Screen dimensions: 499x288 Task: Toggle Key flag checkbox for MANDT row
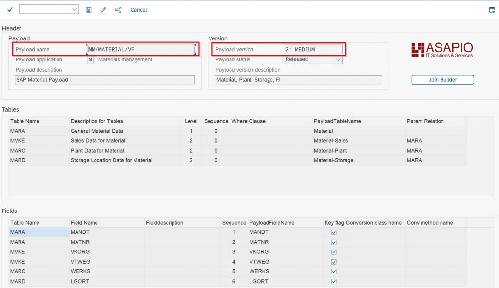coord(334,232)
